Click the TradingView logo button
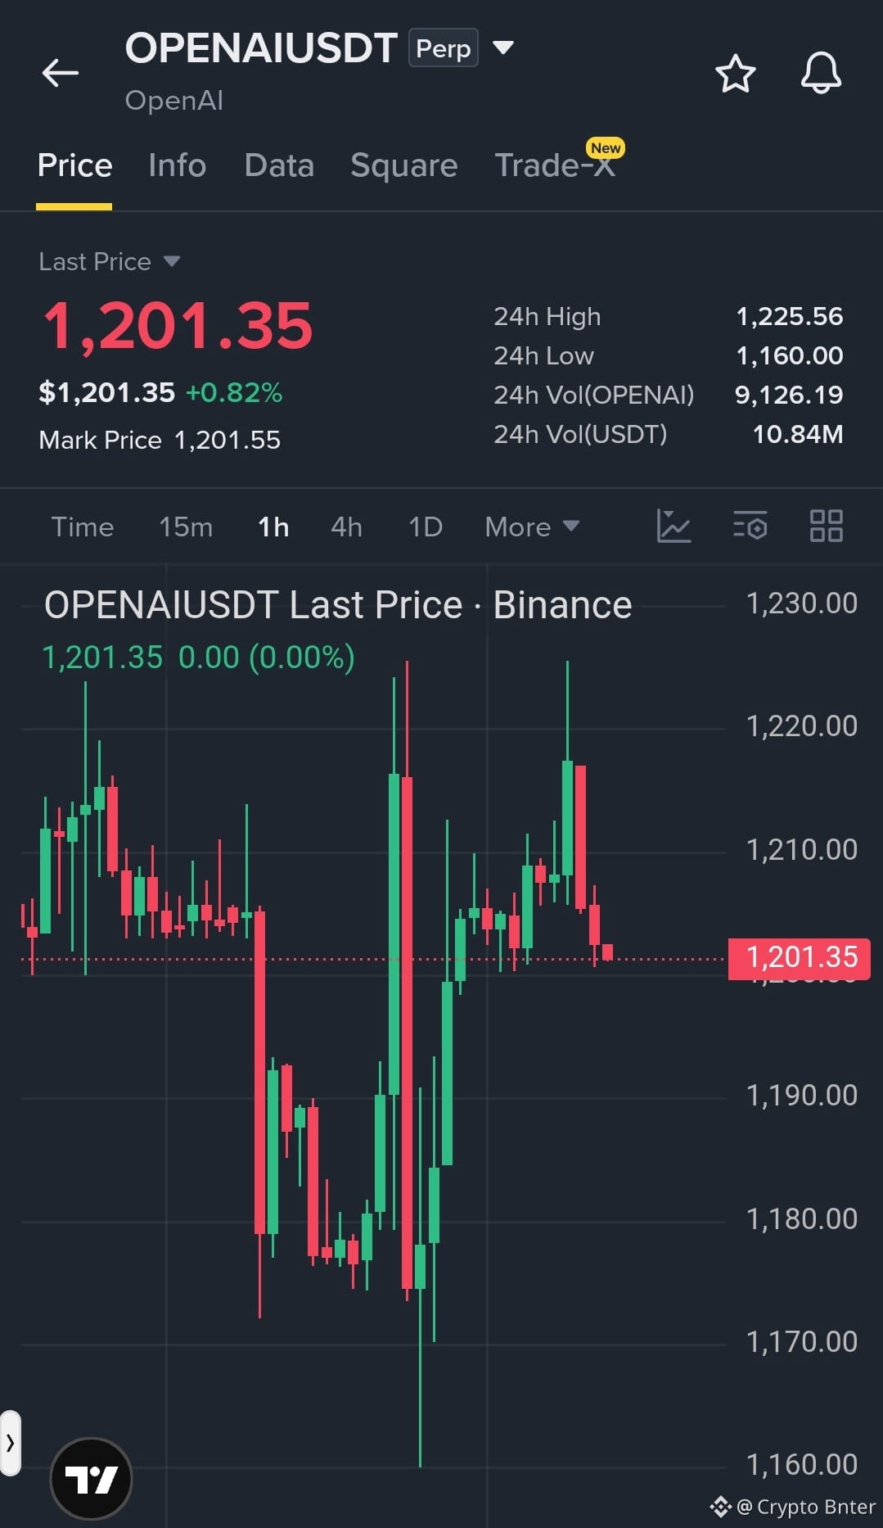This screenshot has height=1528, width=883. click(x=91, y=1479)
